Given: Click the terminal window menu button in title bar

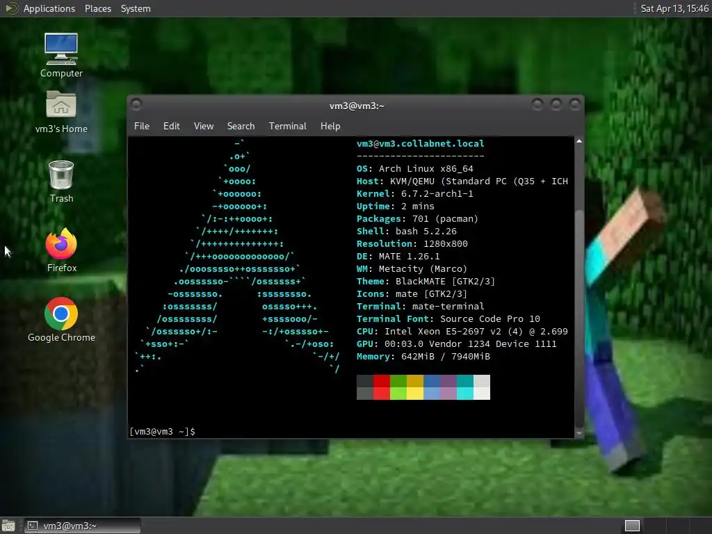Looking at the screenshot, I should click(x=136, y=104).
